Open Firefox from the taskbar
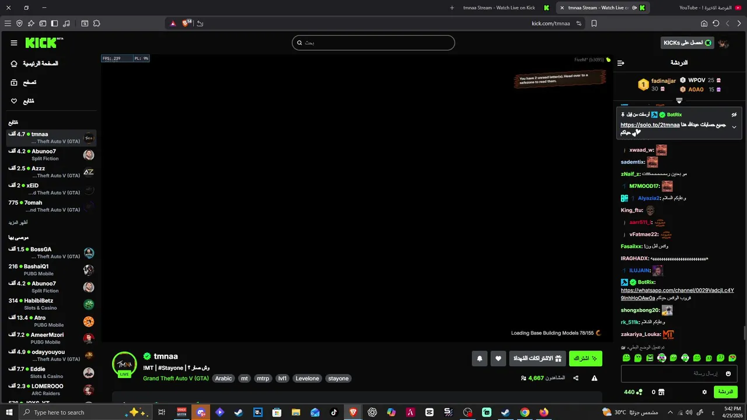Viewport: 747px width, 420px height. coord(544,412)
